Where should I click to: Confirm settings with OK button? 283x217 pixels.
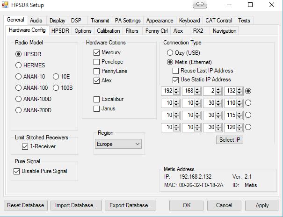(187, 205)
